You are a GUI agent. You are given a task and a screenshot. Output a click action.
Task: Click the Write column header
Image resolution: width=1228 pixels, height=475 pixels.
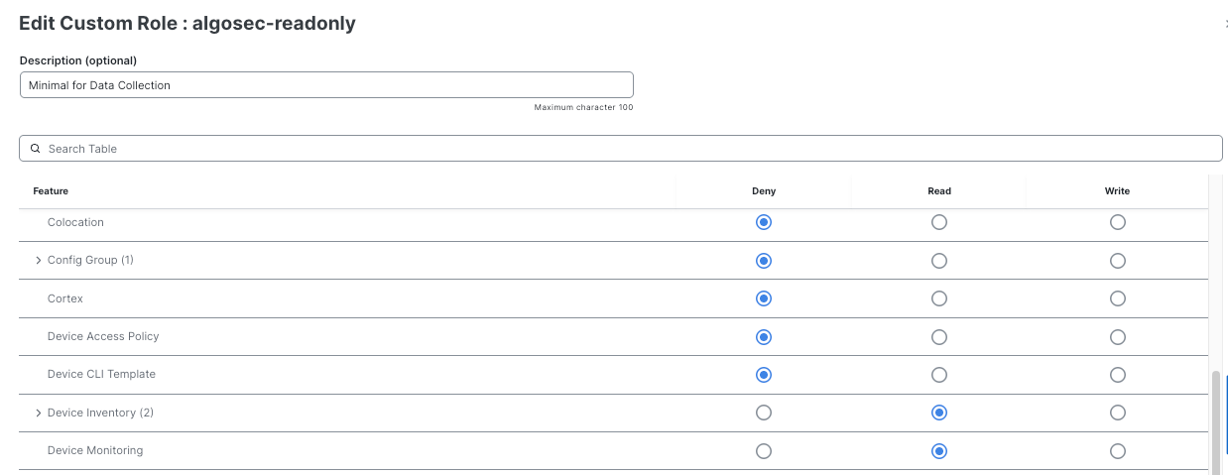(x=1117, y=191)
